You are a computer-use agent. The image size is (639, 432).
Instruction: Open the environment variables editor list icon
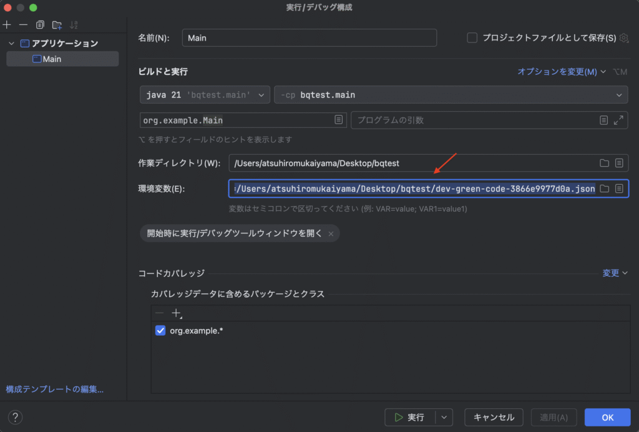619,189
